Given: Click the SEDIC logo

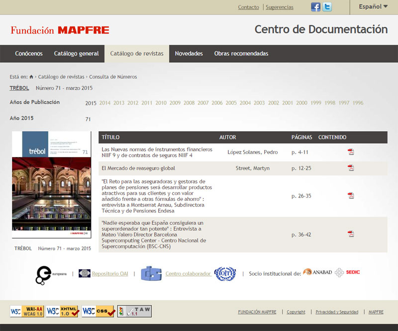Looking at the screenshot, I should pyautogui.click(x=347, y=272).
